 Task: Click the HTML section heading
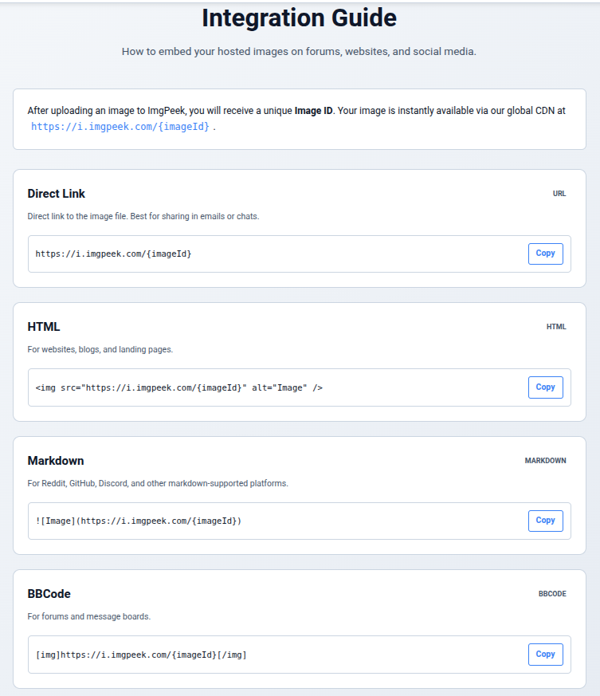click(43, 326)
